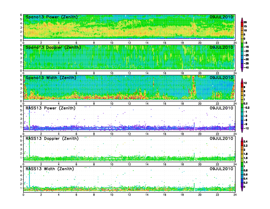Click the hour 24 tick below the RASS13 Width plot
270x209 pixels.
235,195
